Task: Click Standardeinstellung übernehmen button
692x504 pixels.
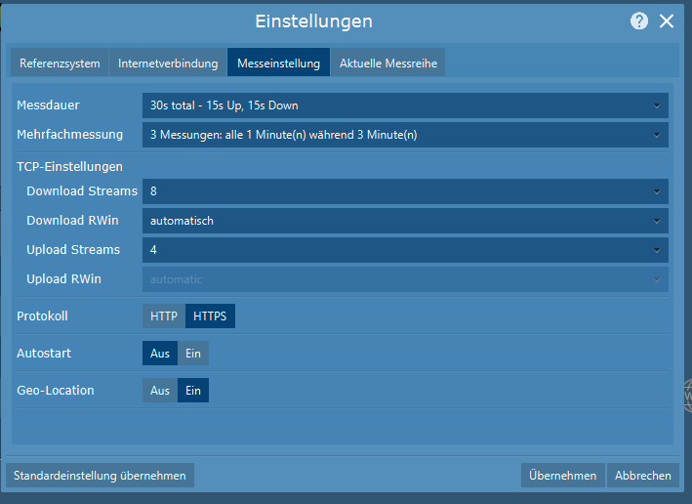Action: pyautogui.click(x=100, y=476)
